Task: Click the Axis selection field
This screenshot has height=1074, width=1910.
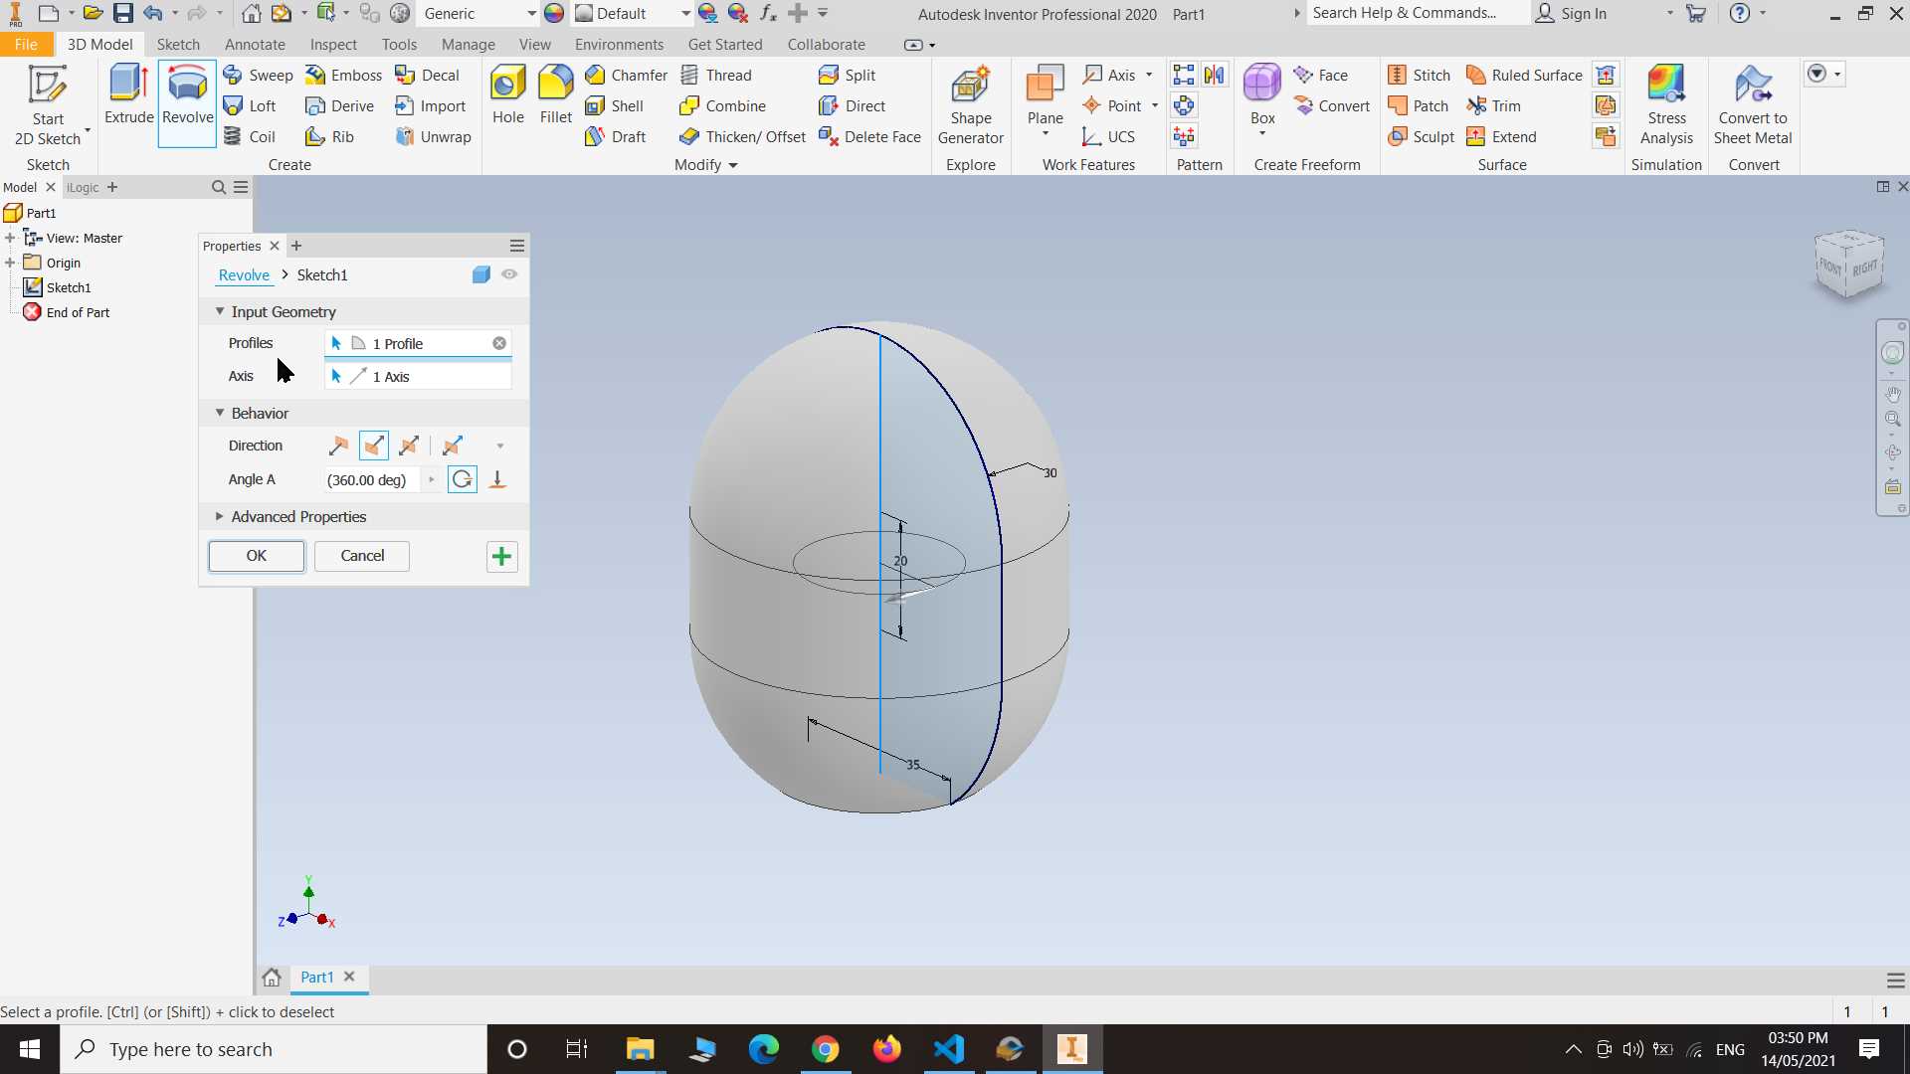Action: coord(418,377)
